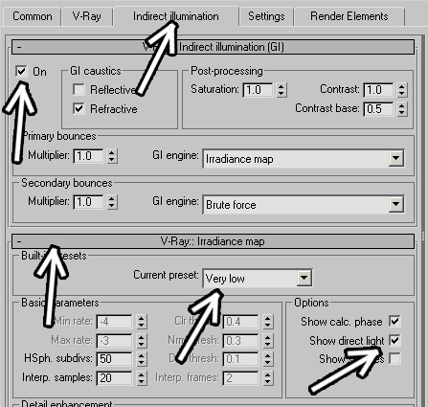Disable Refractive GI caustics checkbox
Image resolution: width=428 pixels, height=407 pixels.
[x=79, y=109]
